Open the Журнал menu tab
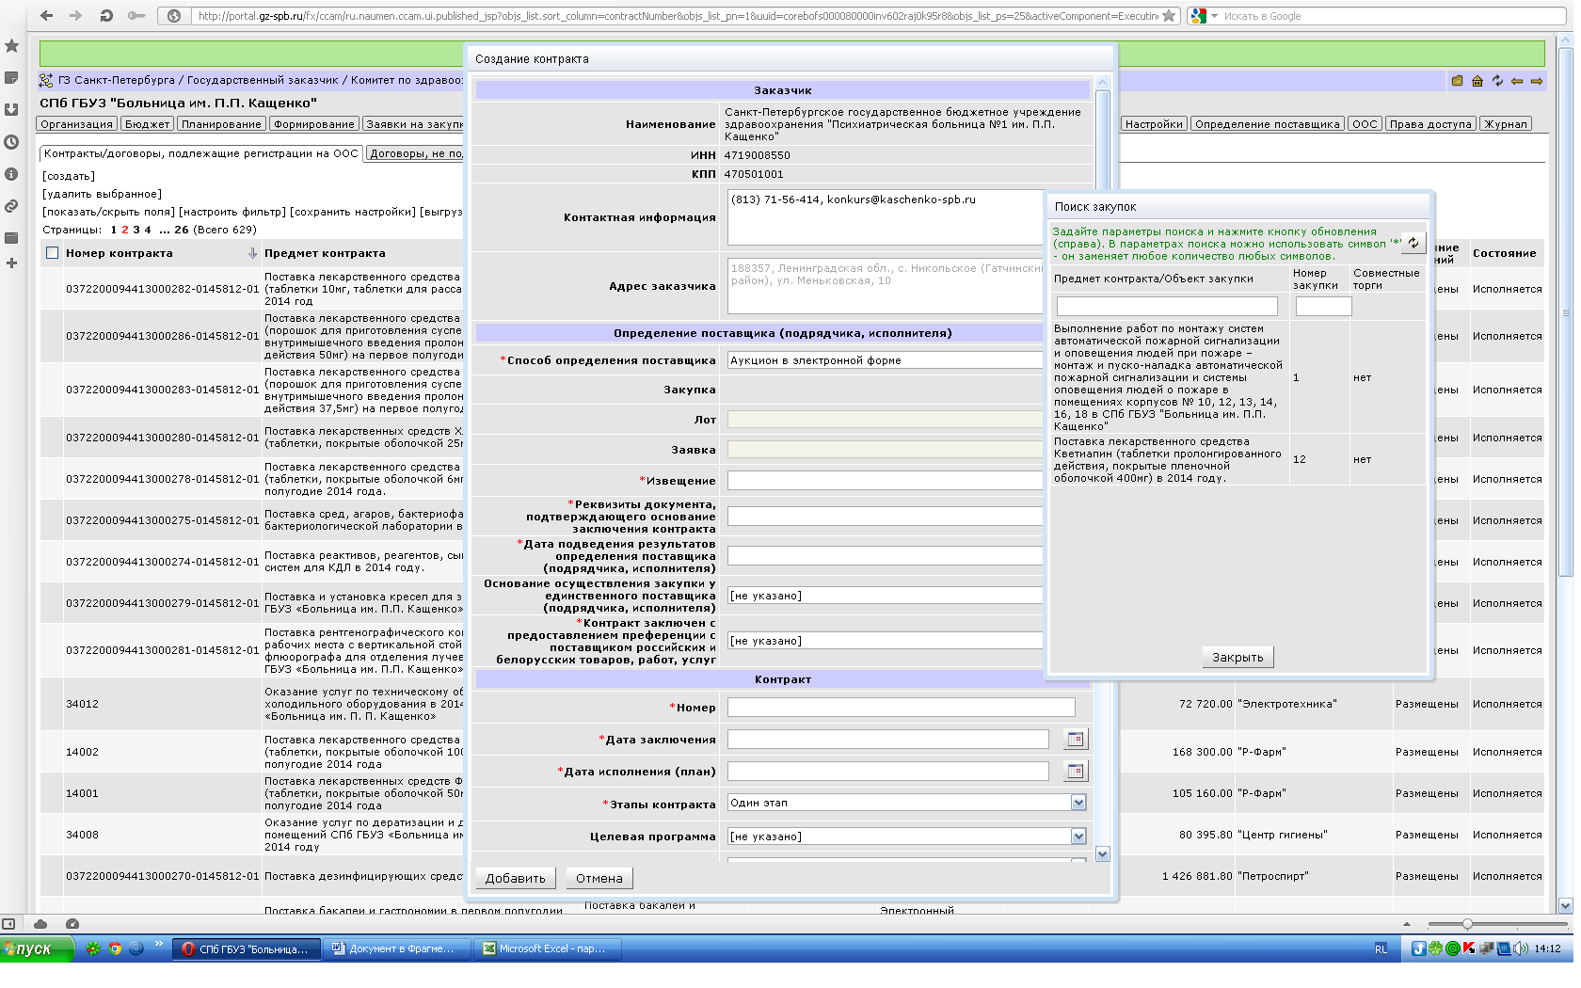 tap(1506, 124)
